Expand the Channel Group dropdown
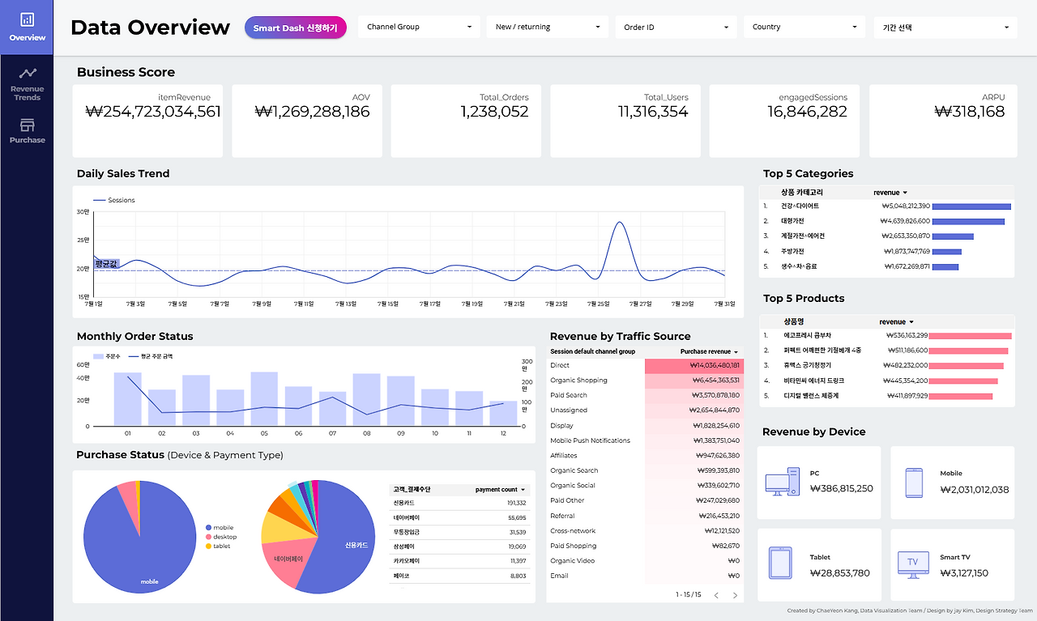 click(x=418, y=27)
